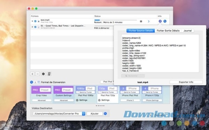Click magnifier icon beside Format de Conversion

[31, 82]
